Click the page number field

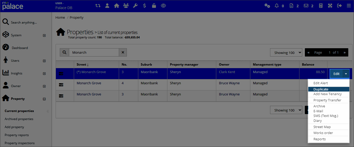pos(329,52)
